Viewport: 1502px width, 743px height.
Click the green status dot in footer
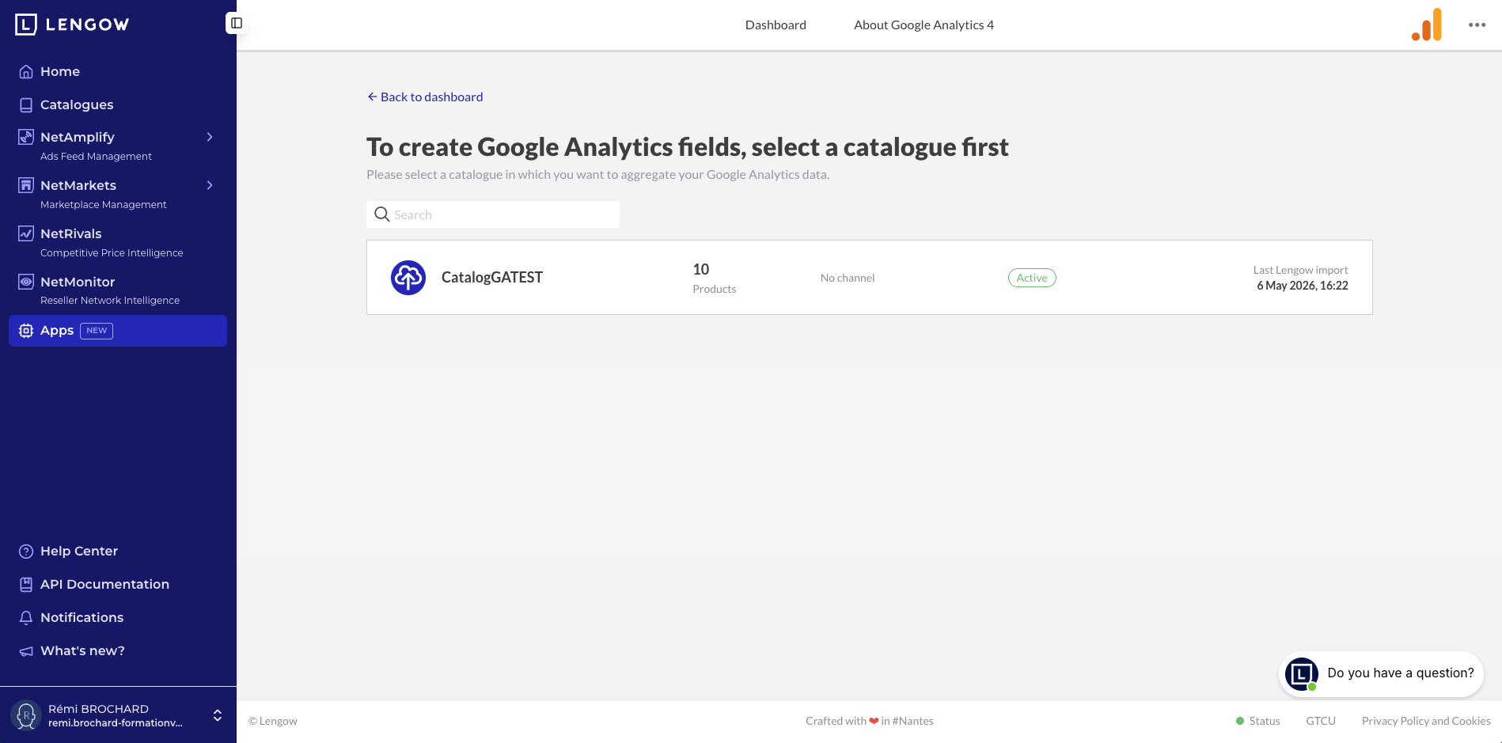tap(1240, 721)
